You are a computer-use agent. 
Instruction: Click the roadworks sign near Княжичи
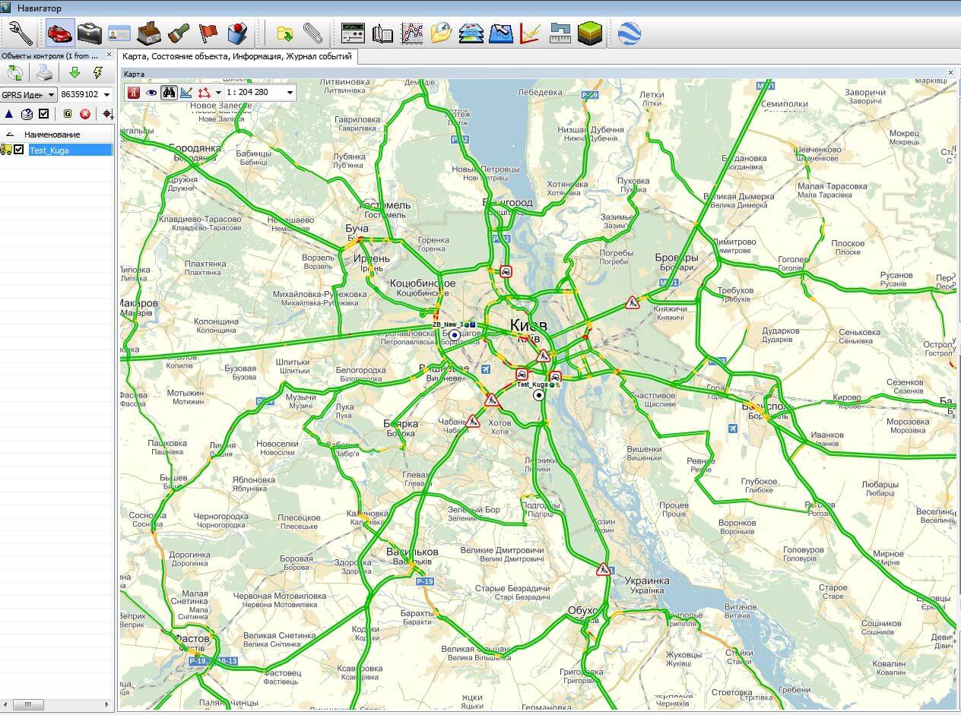point(632,302)
